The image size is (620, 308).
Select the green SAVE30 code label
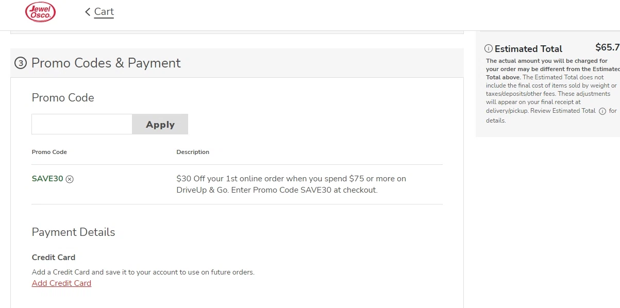(x=47, y=179)
